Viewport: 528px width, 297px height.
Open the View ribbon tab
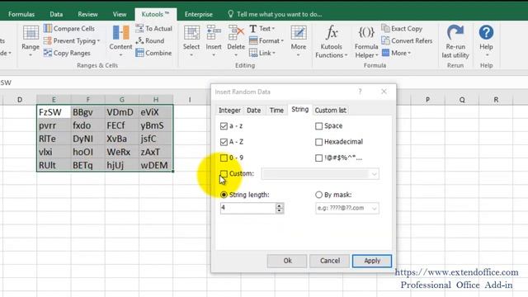coord(120,14)
